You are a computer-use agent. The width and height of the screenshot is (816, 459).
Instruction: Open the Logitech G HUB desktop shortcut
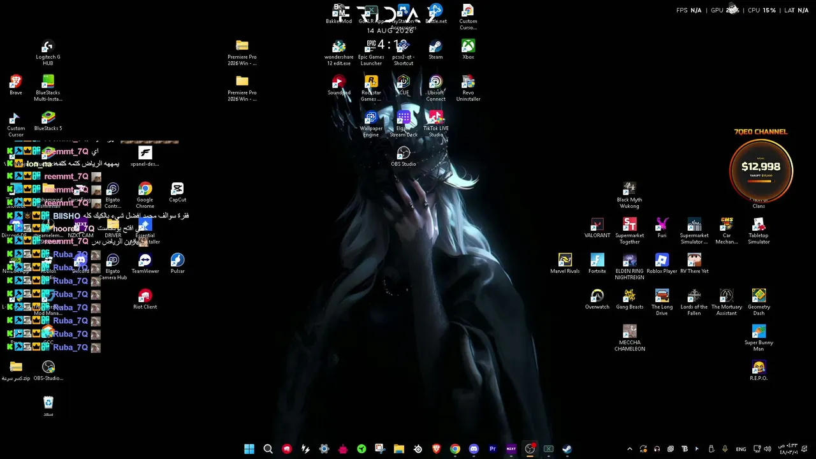pos(48,53)
